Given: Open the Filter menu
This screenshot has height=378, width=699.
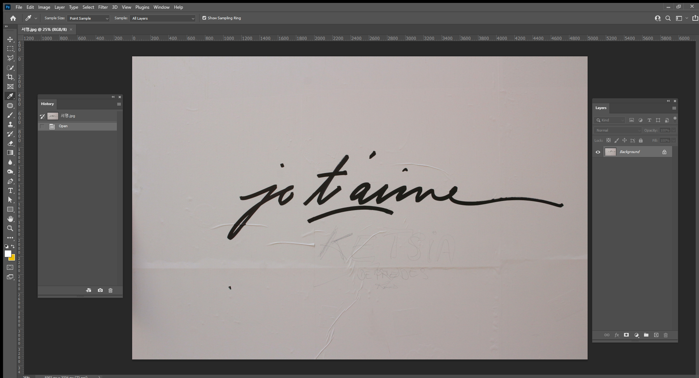Looking at the screenshot, I should click(103, 7).
